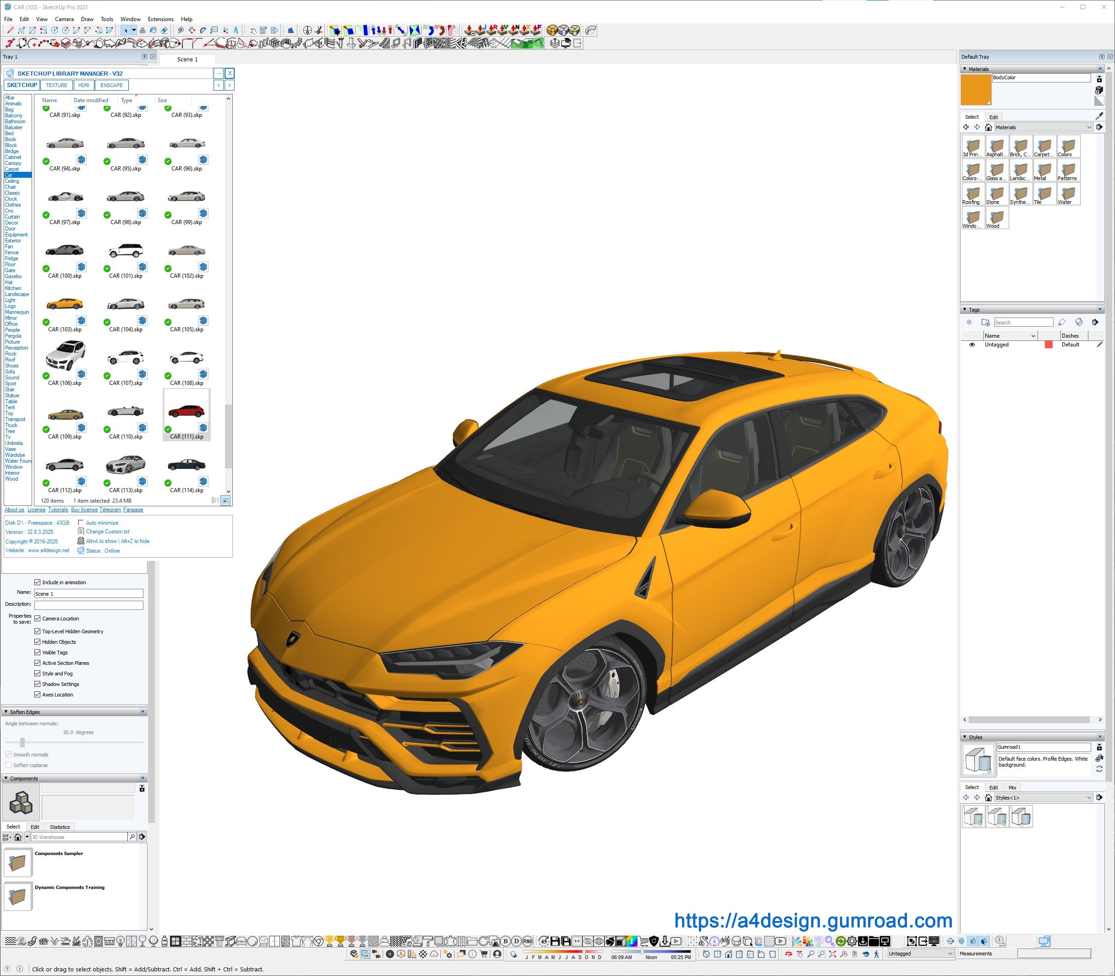Image resolution: width=1115 pixels, height=976 pixels.
Task: Hide the Untagged tag with eye icon
Action: (x=972, y=345)
